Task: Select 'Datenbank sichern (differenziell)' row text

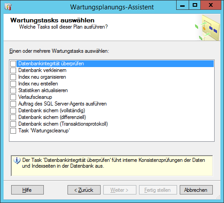Action: [x=52, y=117]
